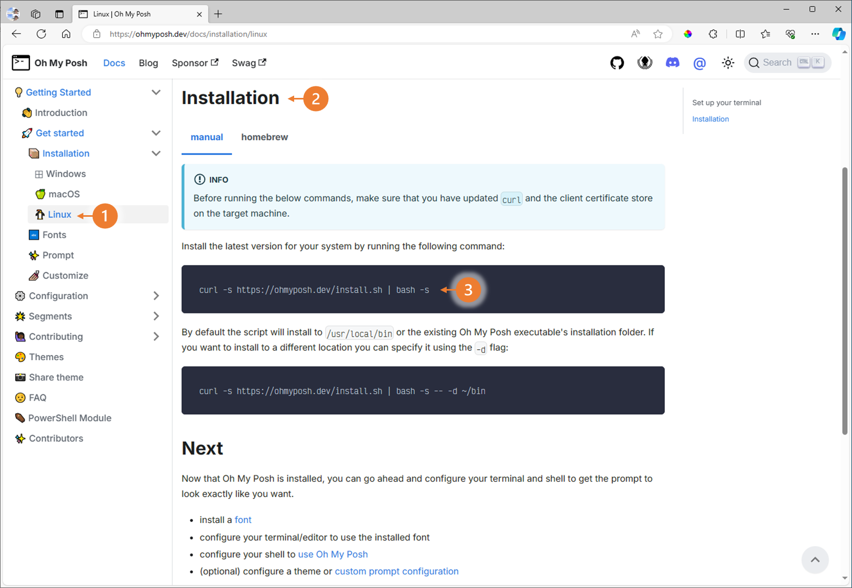
Task: Open the Mastodon-style @ icon in header
Action: tap(699, 63)
